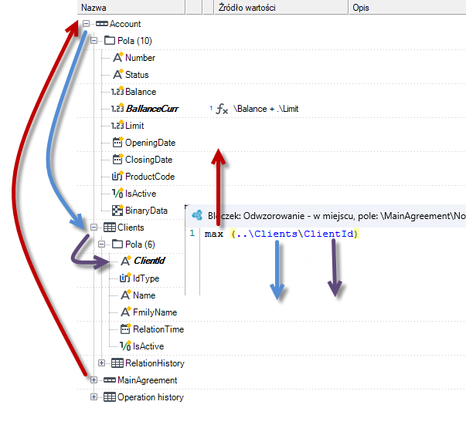
Task: Click the ClientId text field icon
Action: 126,261
